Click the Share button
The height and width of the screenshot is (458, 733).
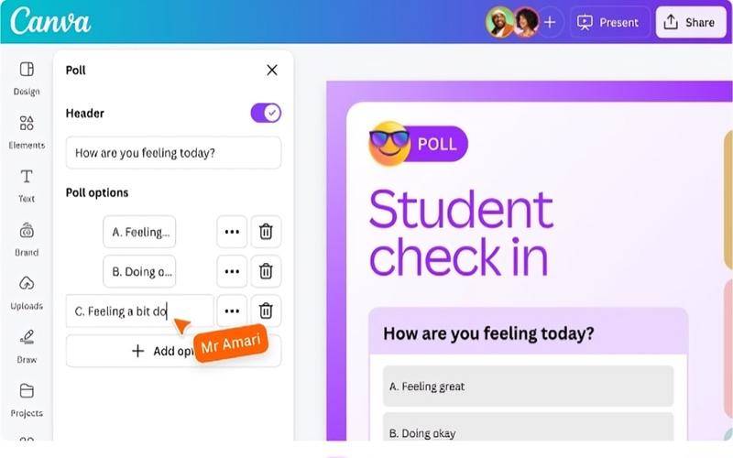click(x=691, y=22)
